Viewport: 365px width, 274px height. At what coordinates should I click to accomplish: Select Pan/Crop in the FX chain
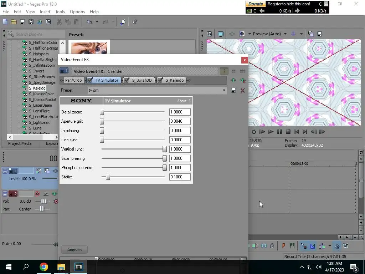(73, 80)
